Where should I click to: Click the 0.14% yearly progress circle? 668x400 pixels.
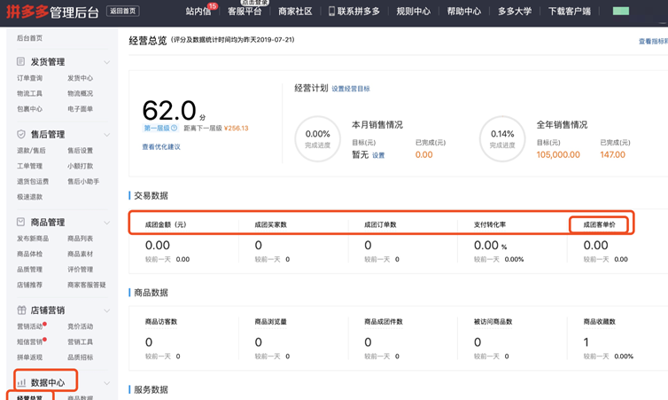[x=502, y=138]
